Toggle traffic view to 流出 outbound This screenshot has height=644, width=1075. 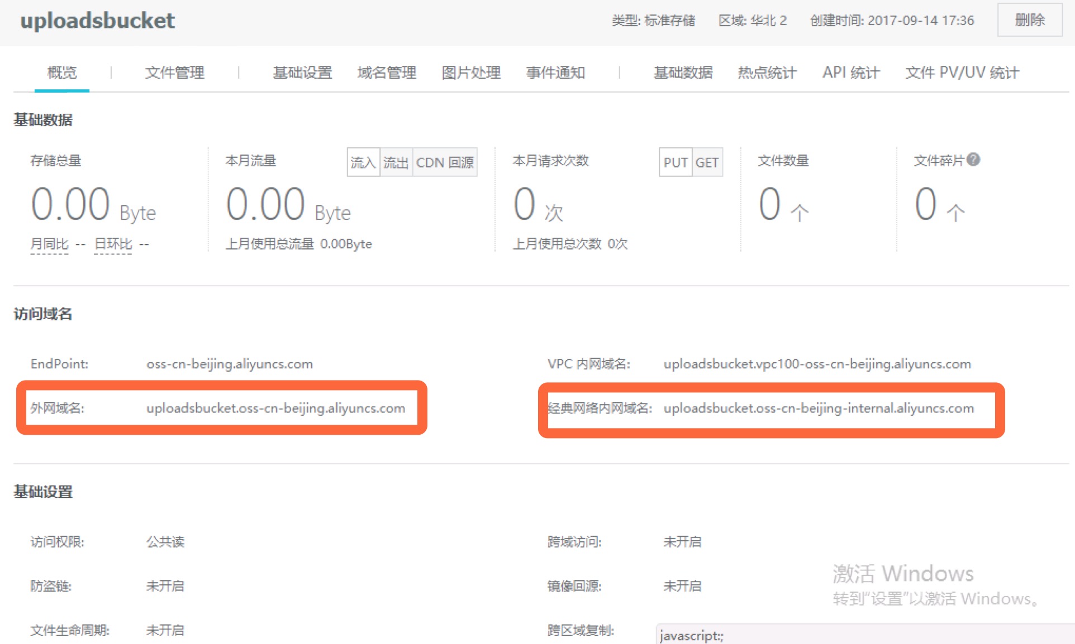point(396,162)
